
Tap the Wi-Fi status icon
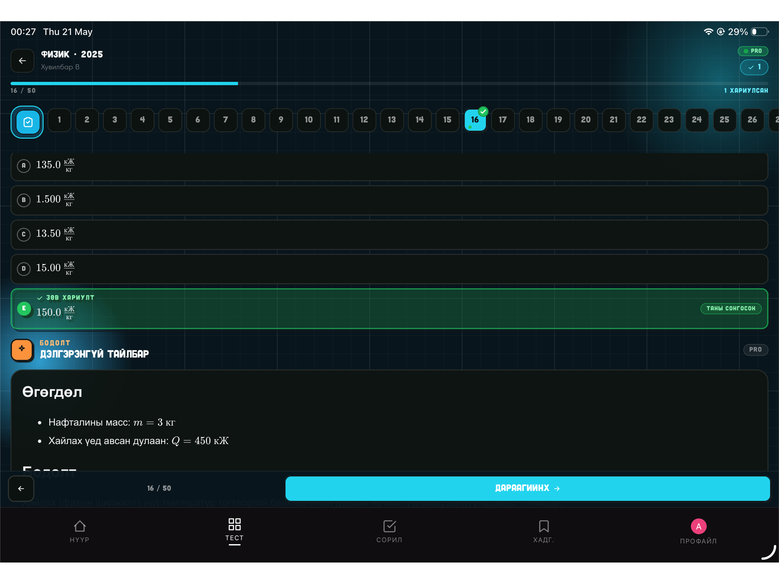[708, 32]
